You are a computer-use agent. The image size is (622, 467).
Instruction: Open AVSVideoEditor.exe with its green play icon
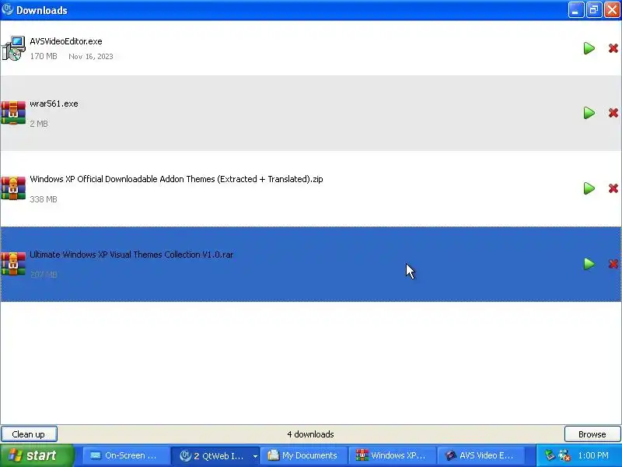tap(589, 48)
